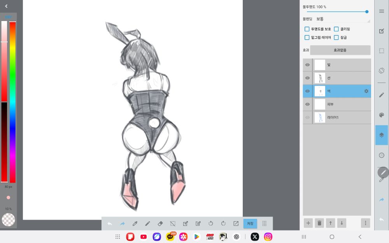
Task: Open the toolbar grid menu icon
Action: click(265, 224)
